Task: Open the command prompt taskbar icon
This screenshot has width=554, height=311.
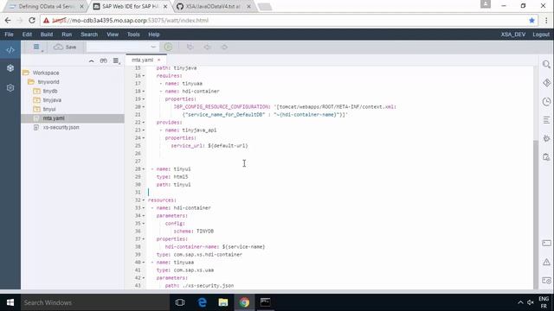Action: [265, 302]
